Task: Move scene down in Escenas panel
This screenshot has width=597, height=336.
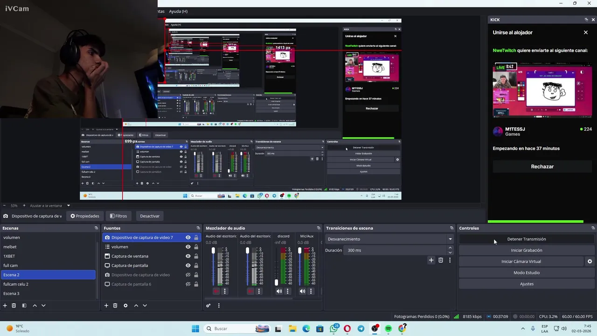Action: [x=43, y=306]
